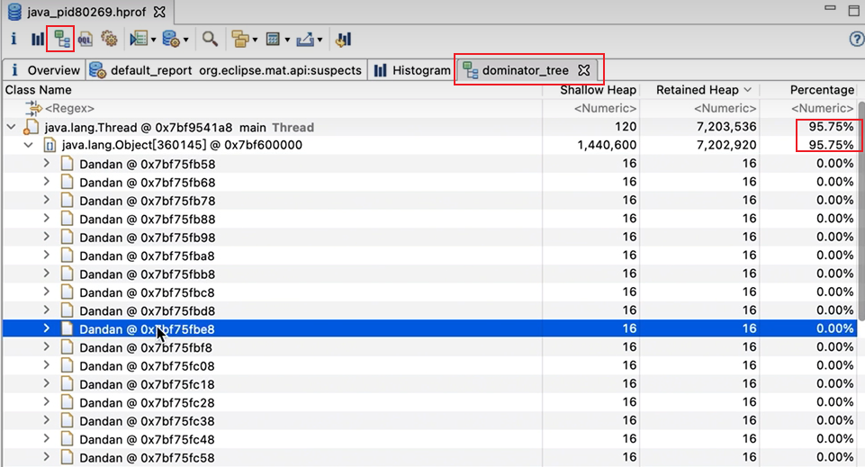Click find object by address magnifier

pos(210,40)
